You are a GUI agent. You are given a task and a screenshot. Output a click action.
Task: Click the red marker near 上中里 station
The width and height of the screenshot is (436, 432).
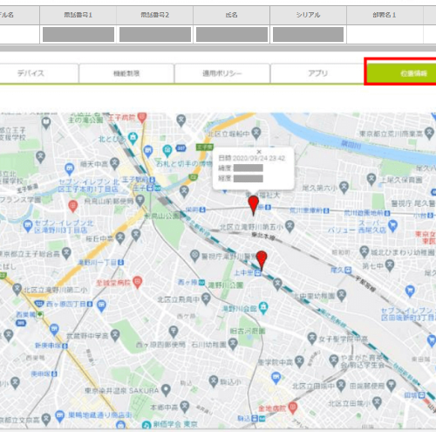tap(262, 260)
